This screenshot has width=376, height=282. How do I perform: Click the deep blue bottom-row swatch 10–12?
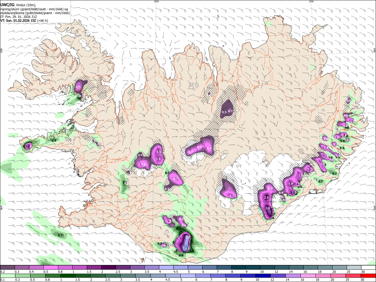(x=263, y=276)
